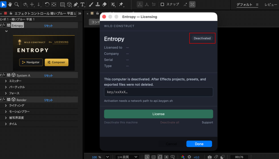Select the Selection arrow tool
The height and width of the screenshot is (159, 279).
pyautogui.click(x=3, y=5)
